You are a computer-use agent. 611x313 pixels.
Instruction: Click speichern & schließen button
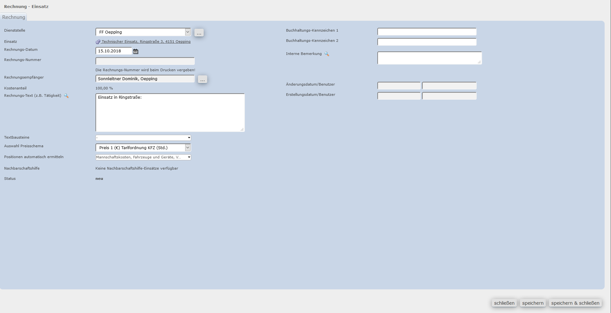575,303
